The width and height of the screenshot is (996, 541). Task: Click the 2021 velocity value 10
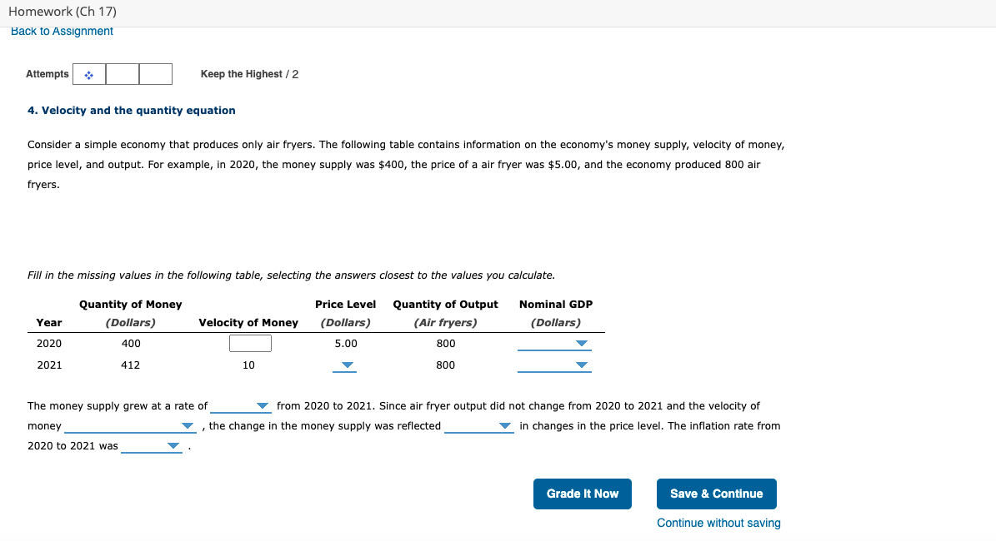click(x=248, y=365)
